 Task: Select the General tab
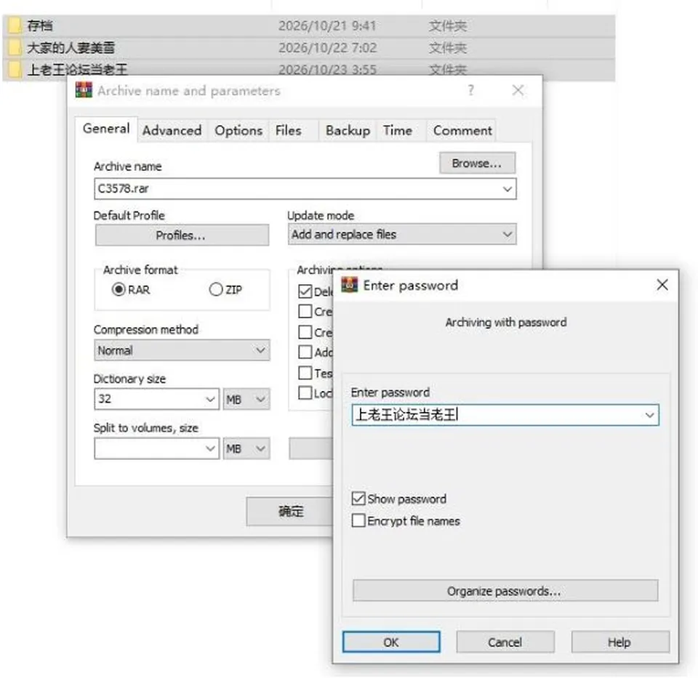pyautogui.click(x=106, y=129)
